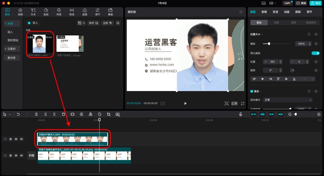This screenshot has height=176, width=324.
Task: Enter fullscreen preview in the player
Action: [x=243, y=103]
